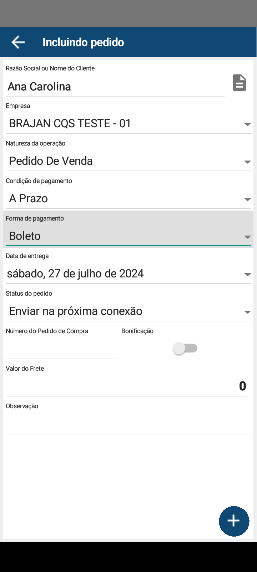Expand the Data de entrega dropdown arrow
This screenshot has height=572, width=257.
(247, 275)
